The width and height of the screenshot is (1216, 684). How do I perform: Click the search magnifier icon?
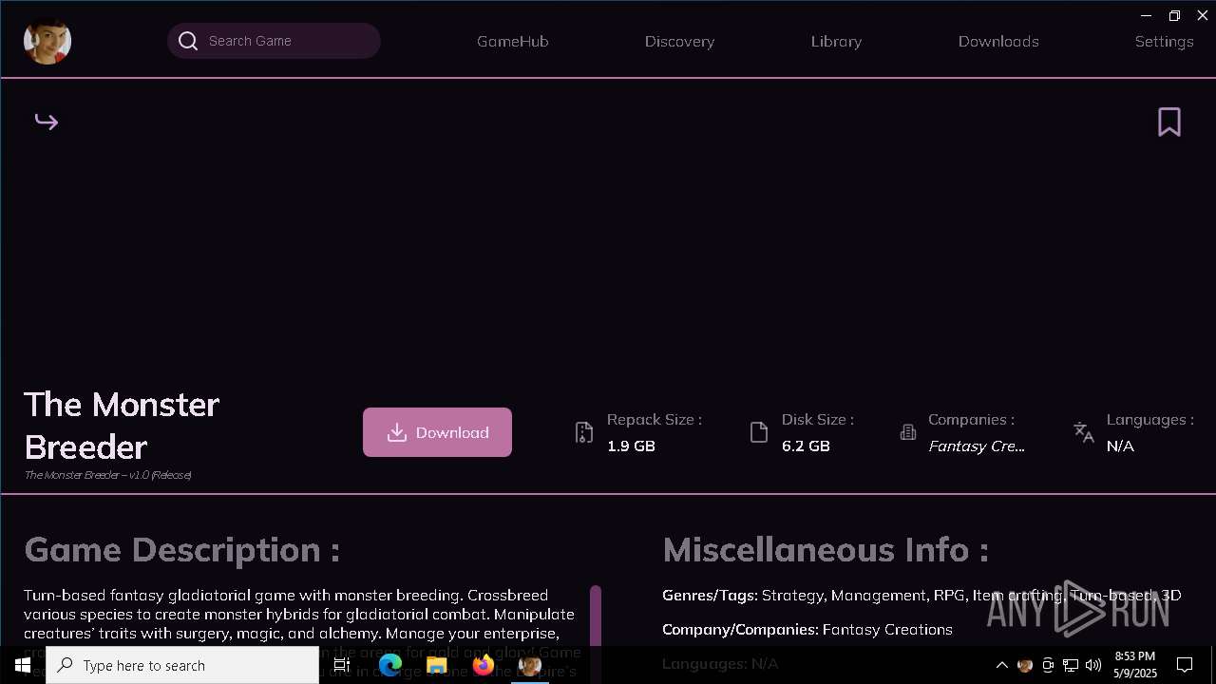(188, 41)
